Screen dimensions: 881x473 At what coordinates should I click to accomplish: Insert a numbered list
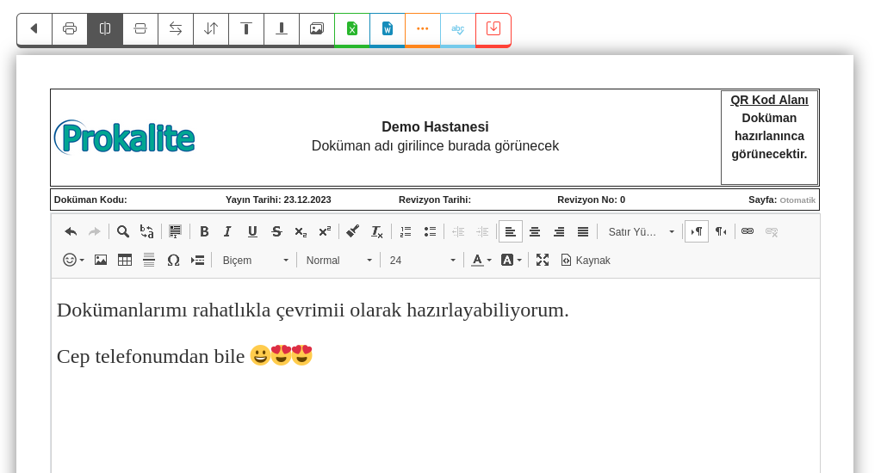pyautogui.click(x=406, y=231)
